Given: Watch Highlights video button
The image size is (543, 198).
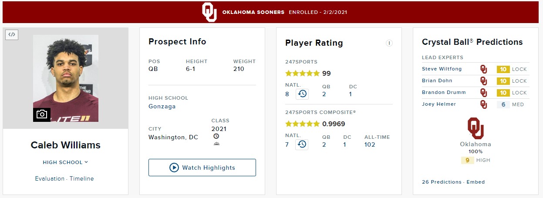Looking at the screenshot, I should [x=202, y=168].
